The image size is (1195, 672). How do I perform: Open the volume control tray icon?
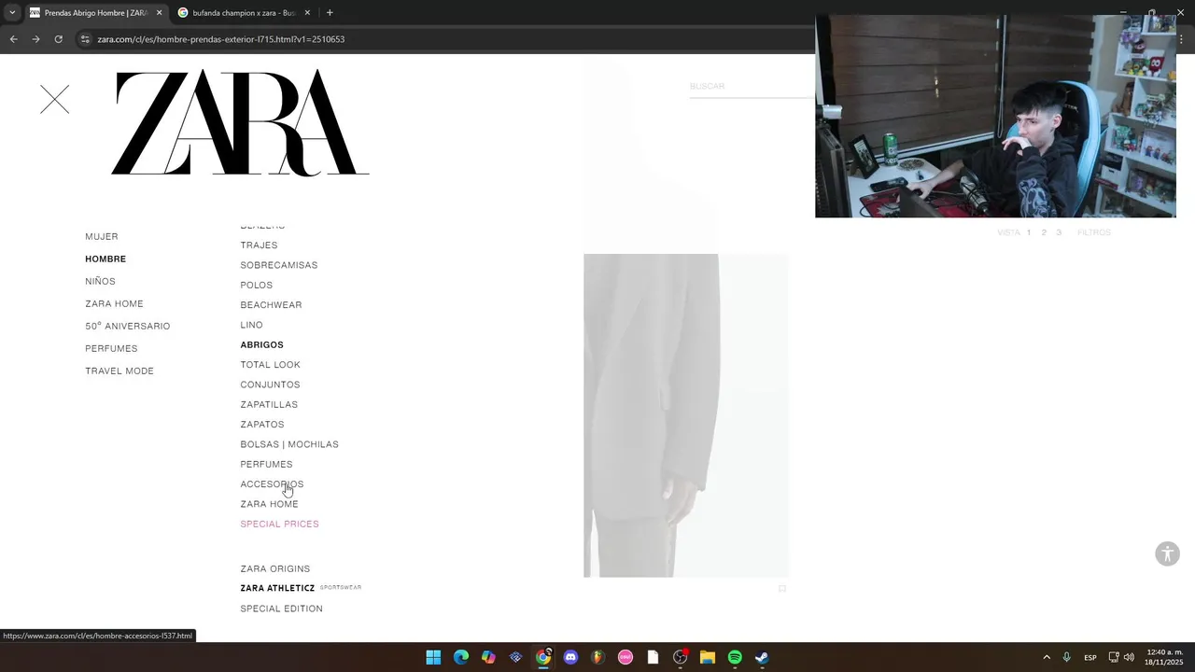1129,657
